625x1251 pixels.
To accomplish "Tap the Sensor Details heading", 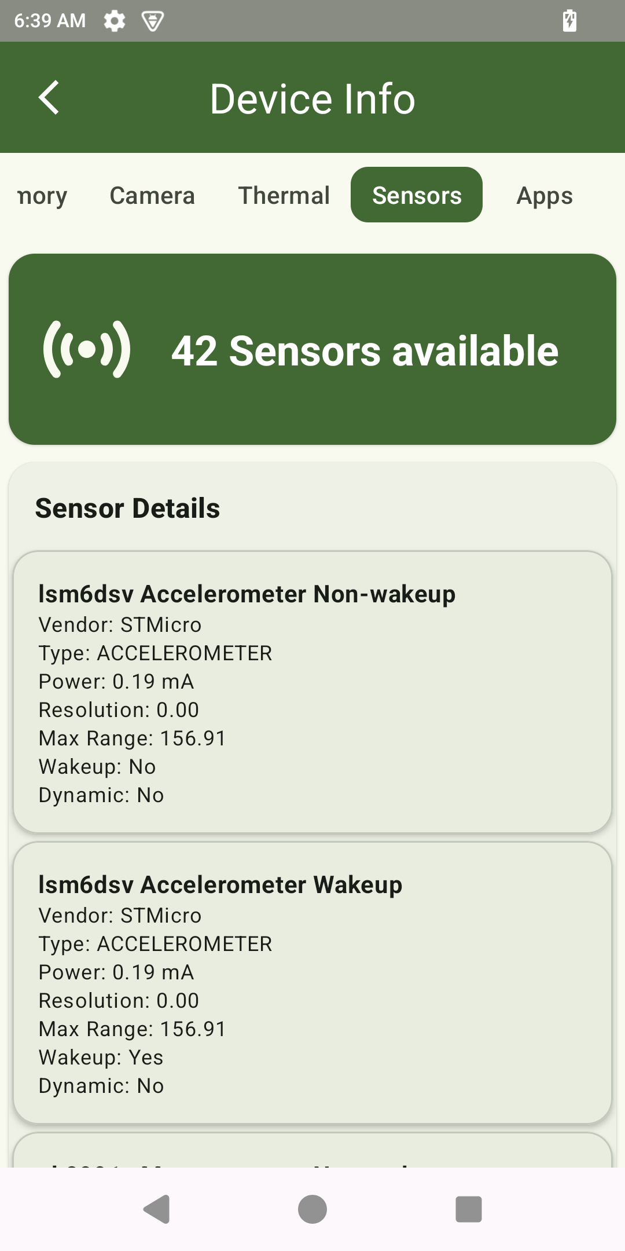I will (127, 508).
